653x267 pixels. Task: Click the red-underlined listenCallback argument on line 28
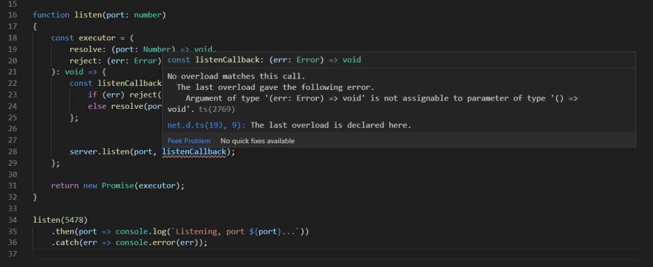(x=194, y=152)
